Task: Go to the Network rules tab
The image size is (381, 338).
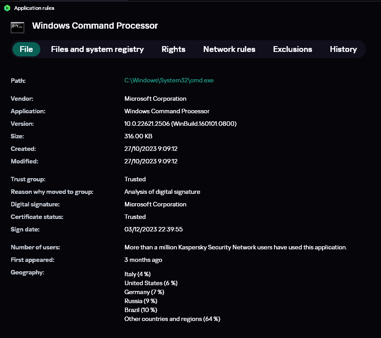Action: pyautogui.click(x=229, y=49)
